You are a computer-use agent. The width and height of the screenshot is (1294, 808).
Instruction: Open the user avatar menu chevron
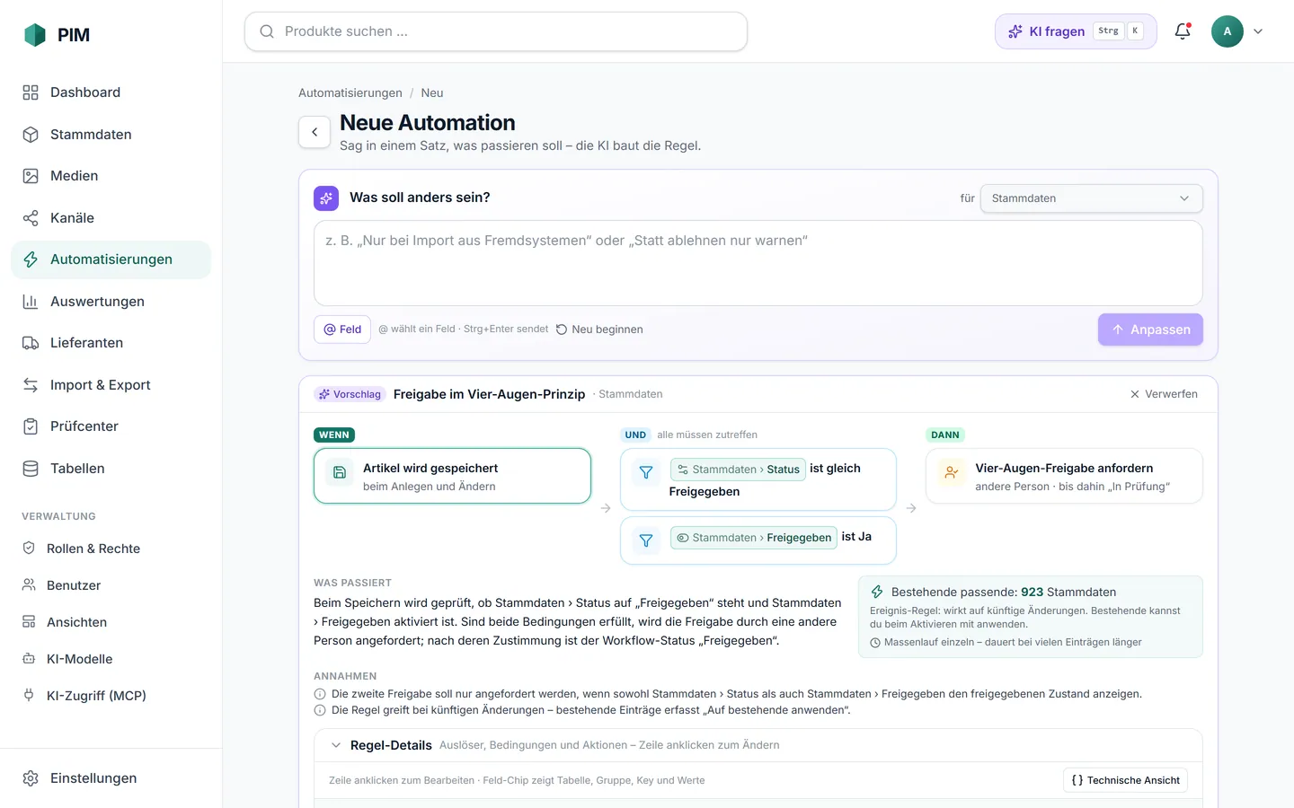(1258, 31)
